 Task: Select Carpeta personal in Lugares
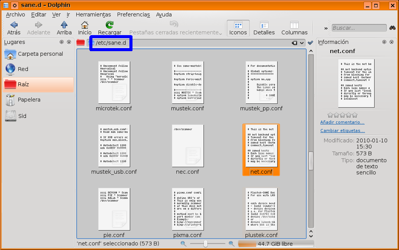(x=39, y=54)
